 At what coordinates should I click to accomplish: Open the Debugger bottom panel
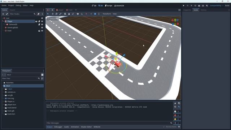pos(58,127)
